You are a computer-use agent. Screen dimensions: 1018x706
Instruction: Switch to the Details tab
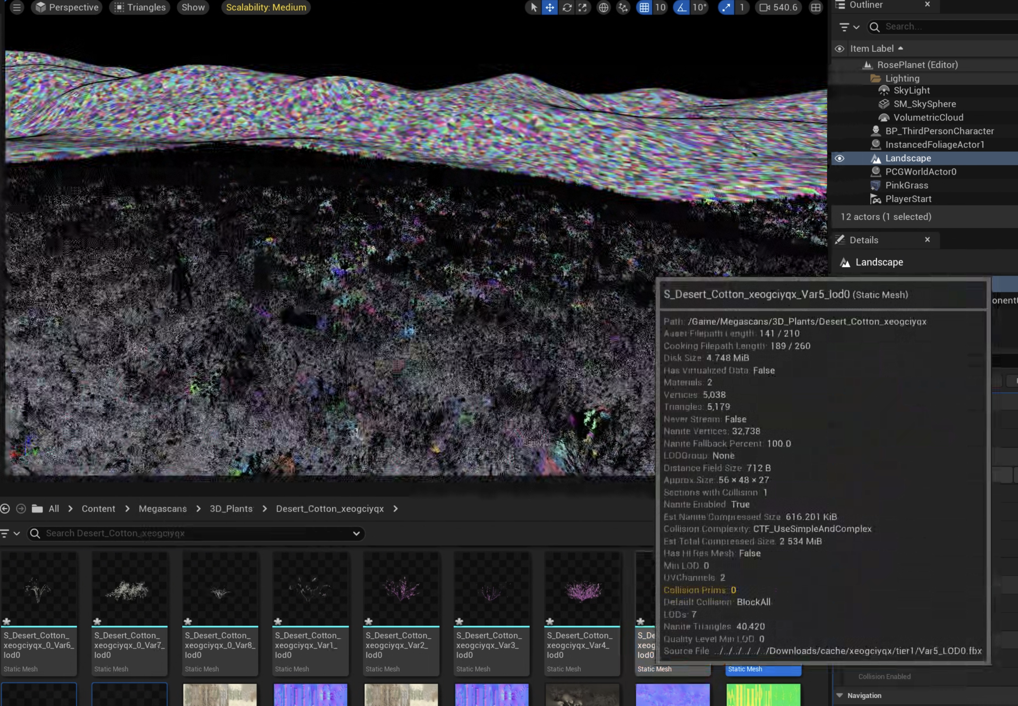(864, 240)
